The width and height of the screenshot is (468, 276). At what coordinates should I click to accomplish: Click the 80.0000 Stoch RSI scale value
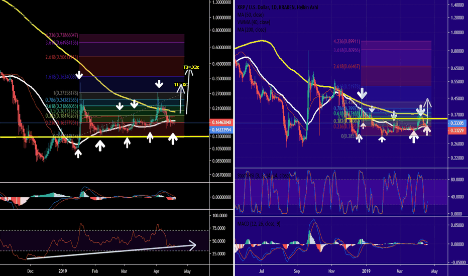tap(457, 180)
